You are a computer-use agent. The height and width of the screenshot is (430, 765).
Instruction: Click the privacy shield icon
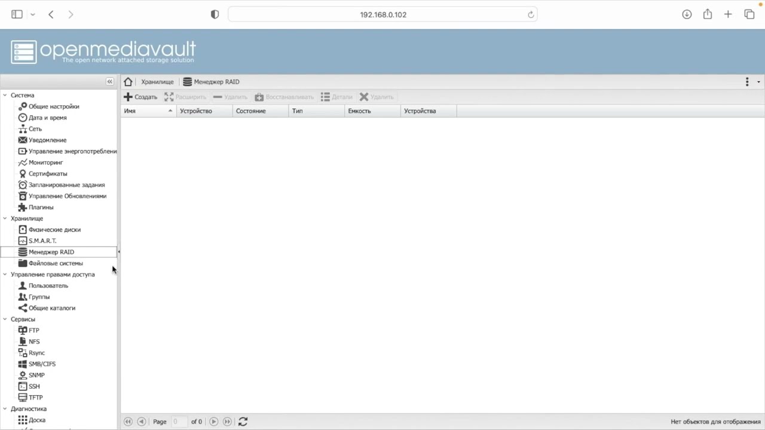click(x=215, y=14)
